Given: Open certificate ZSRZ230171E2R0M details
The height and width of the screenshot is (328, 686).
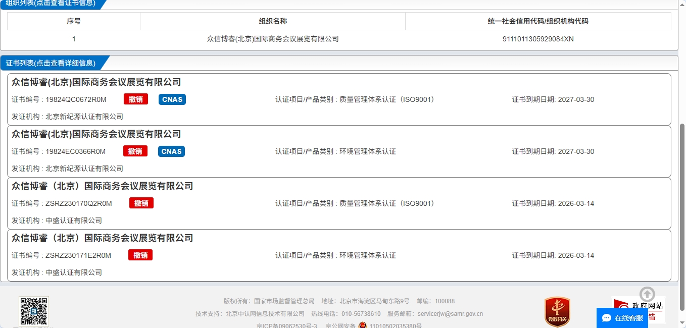Looking at the screenshot, I should click(339, 255).
